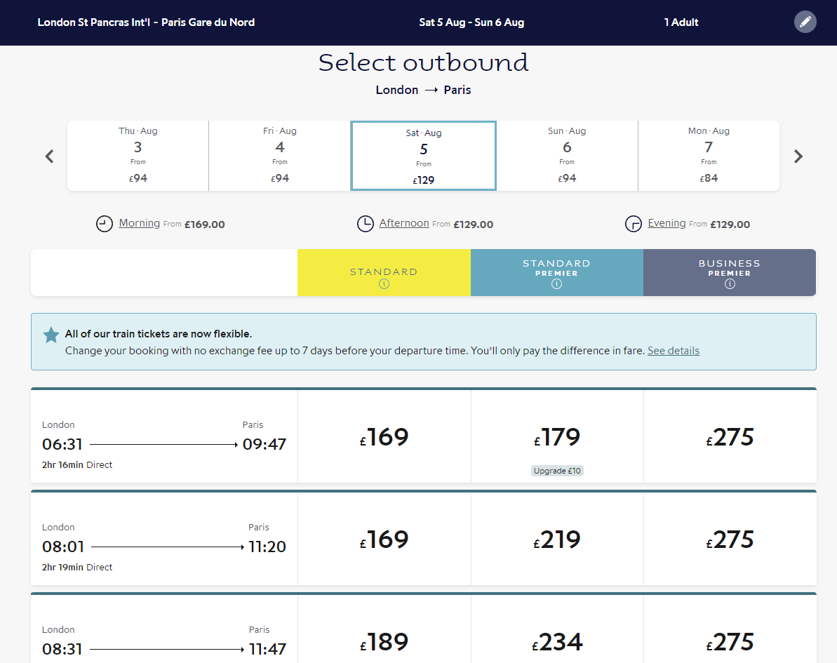Click the previous dates left arrow
This screenshot has width=837, height=663.
(x=49, y=156)
